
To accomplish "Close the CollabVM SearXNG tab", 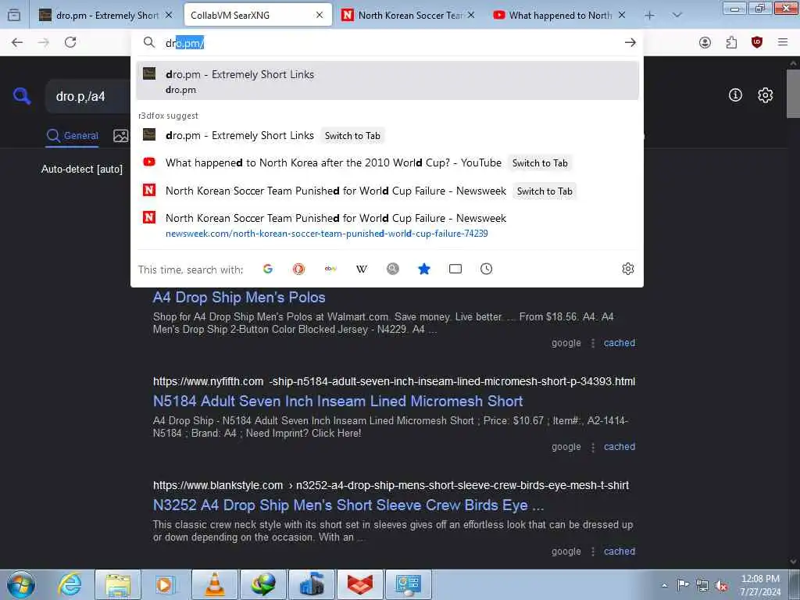I will (x=320, y=16).
